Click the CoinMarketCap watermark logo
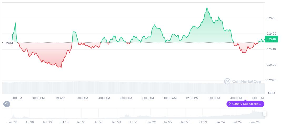Image resolution: width=282 pixels, height=125 pixels. [x=227, y=81]
